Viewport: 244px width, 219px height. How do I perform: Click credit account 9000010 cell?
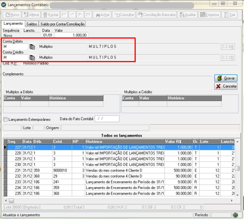(x=62, y=170)
